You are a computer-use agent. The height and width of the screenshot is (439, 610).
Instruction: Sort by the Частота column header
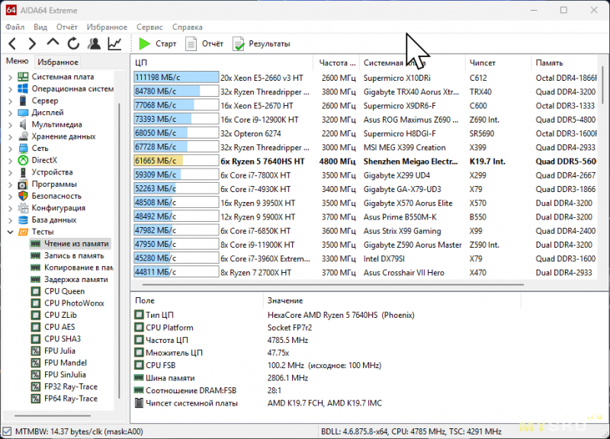[x=336, y=62]
